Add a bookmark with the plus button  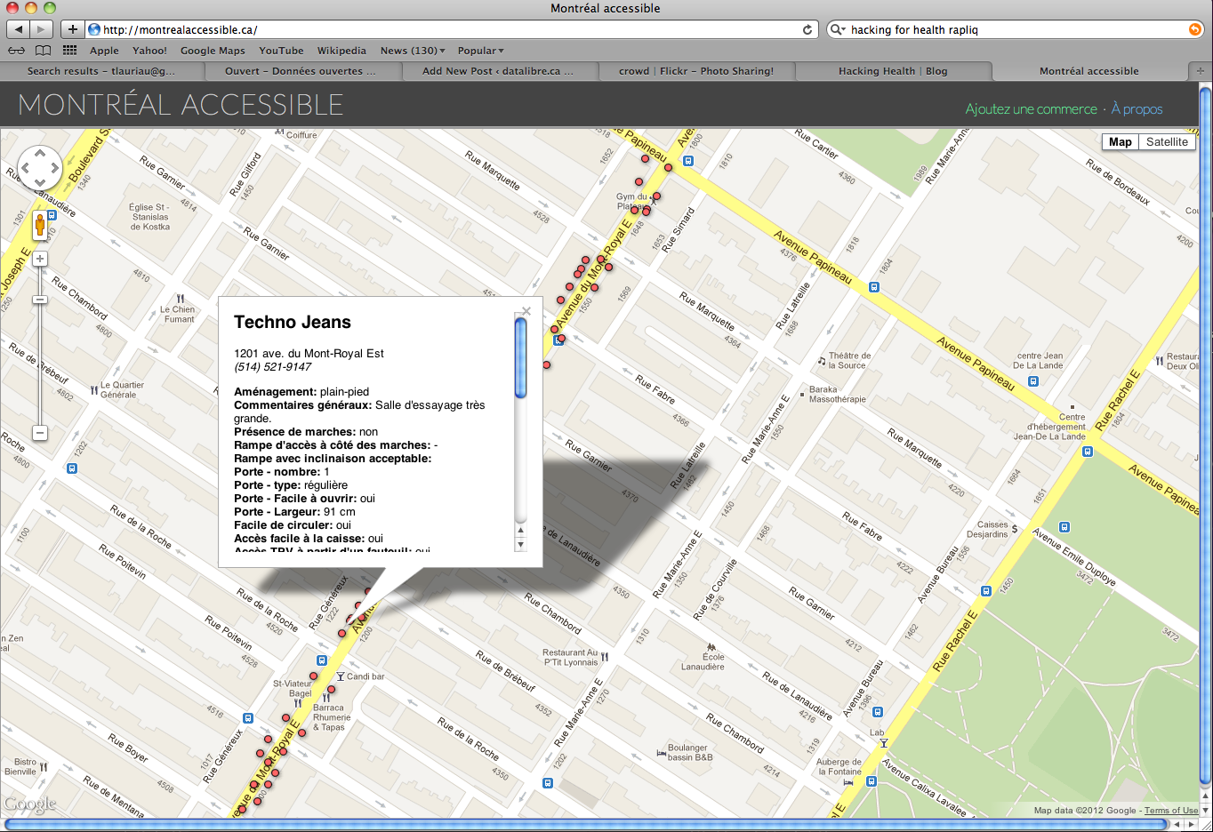click(x=73, y=29)
